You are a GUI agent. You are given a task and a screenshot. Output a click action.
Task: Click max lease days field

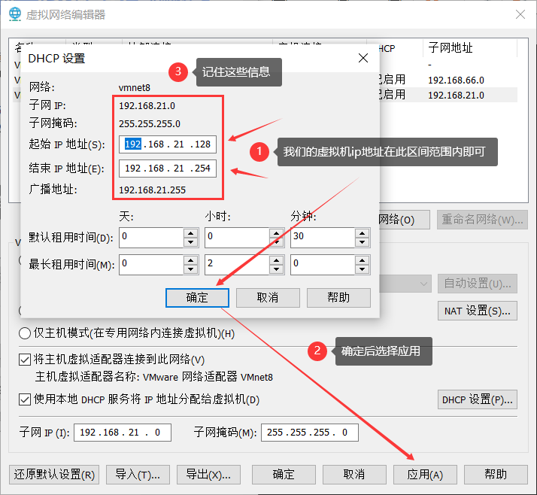click(x=151, y=265)
